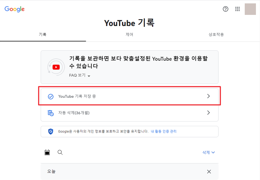This screenshot has height=180, width=260.
Task: Click the chevron on 자동 삭제 row
Action: 208,113
